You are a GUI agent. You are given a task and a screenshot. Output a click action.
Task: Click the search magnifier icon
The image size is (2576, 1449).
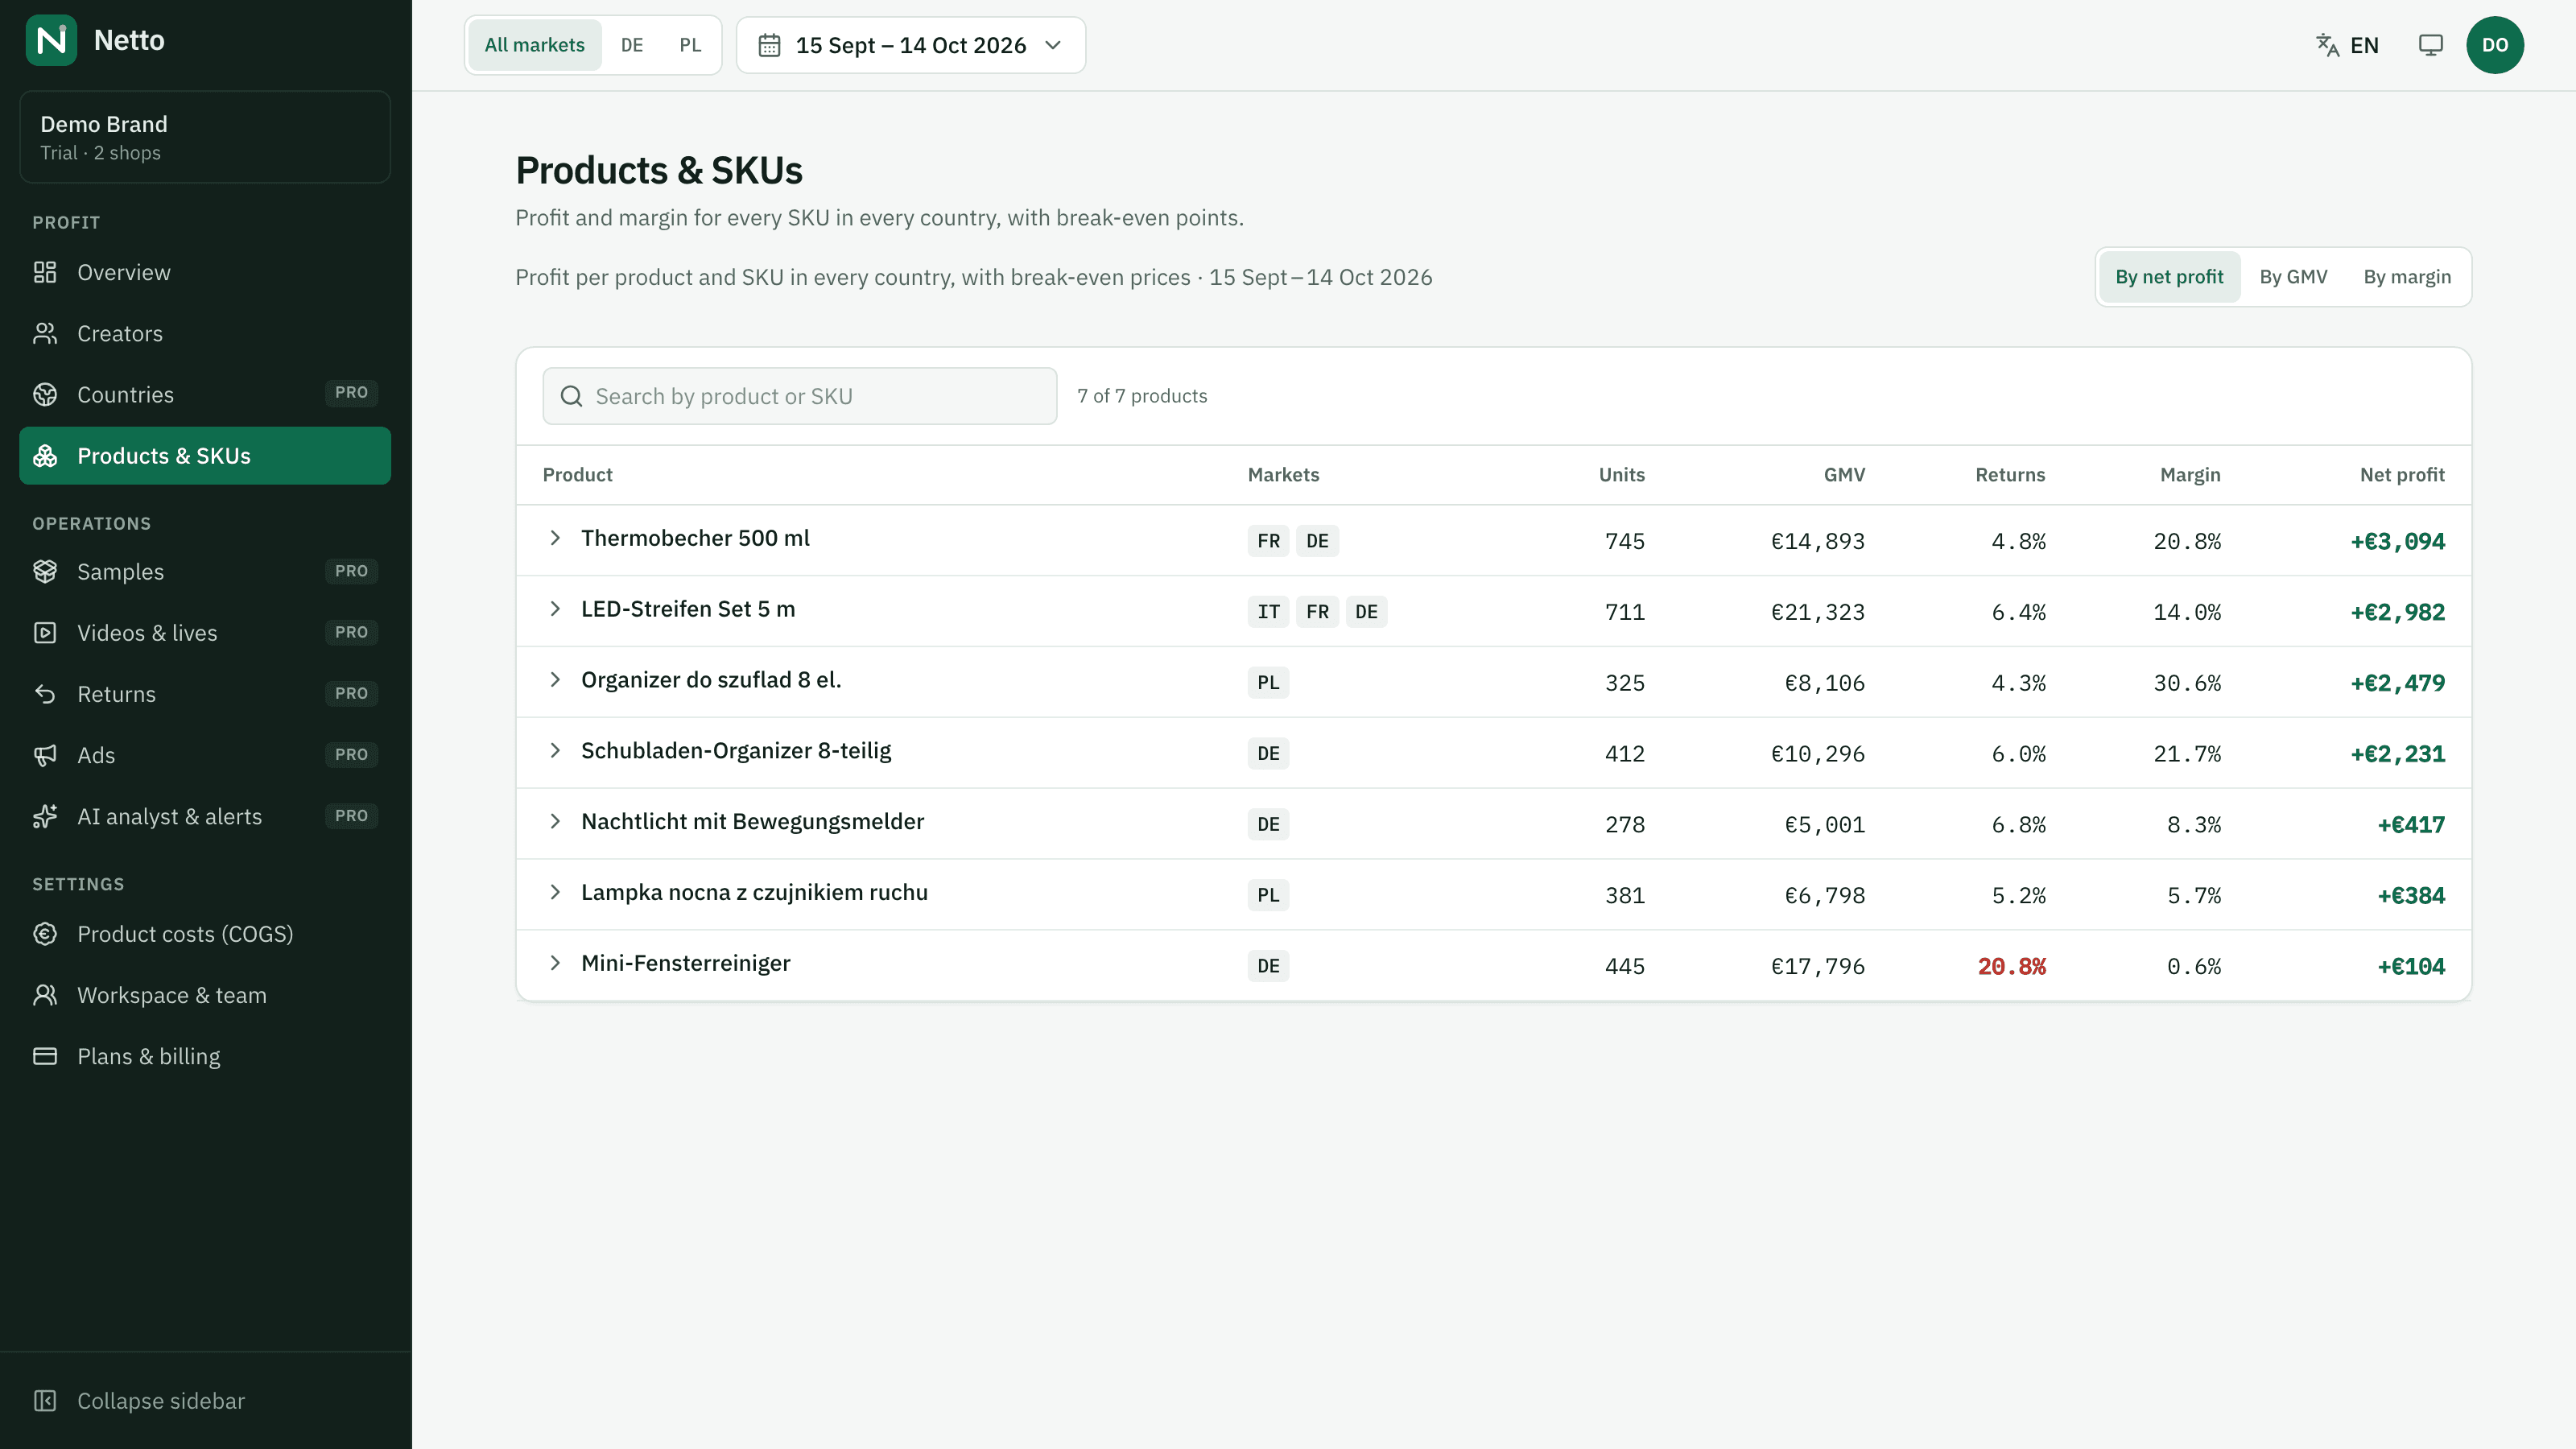point(571,396)
